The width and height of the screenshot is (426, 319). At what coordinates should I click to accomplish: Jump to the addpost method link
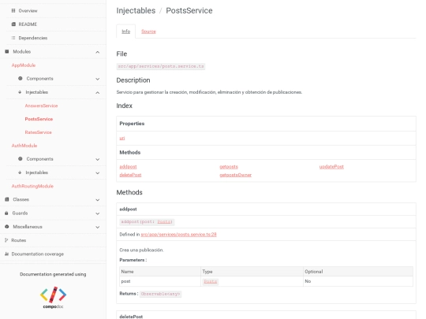click(x=128, y=166)
